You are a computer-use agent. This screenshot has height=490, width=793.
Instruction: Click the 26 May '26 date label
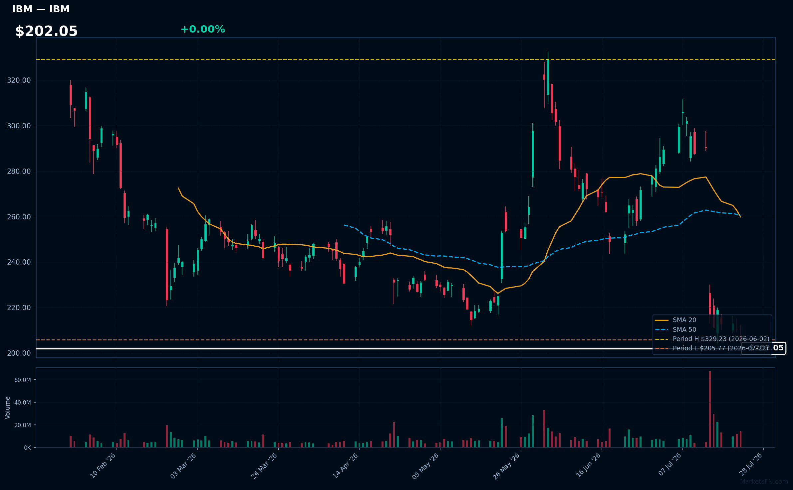pos(506,466)
